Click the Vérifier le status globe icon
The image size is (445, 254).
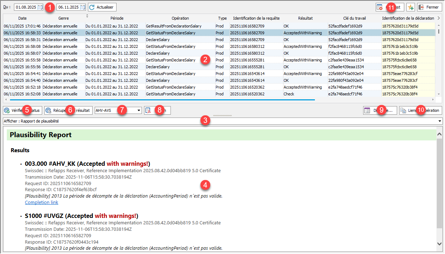pyautogui.click(x=7, y=111)
